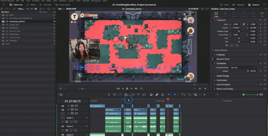Click the Insert Clip icon
This screenshot has width=268, height=136.
[133, 95]
